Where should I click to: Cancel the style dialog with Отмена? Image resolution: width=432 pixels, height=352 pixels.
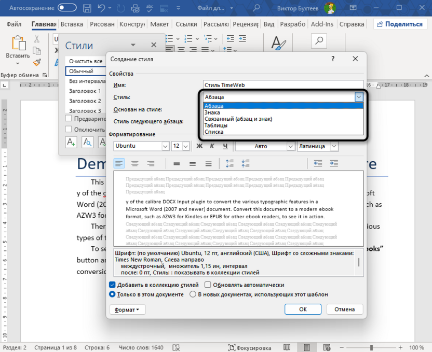click(344, 309)
